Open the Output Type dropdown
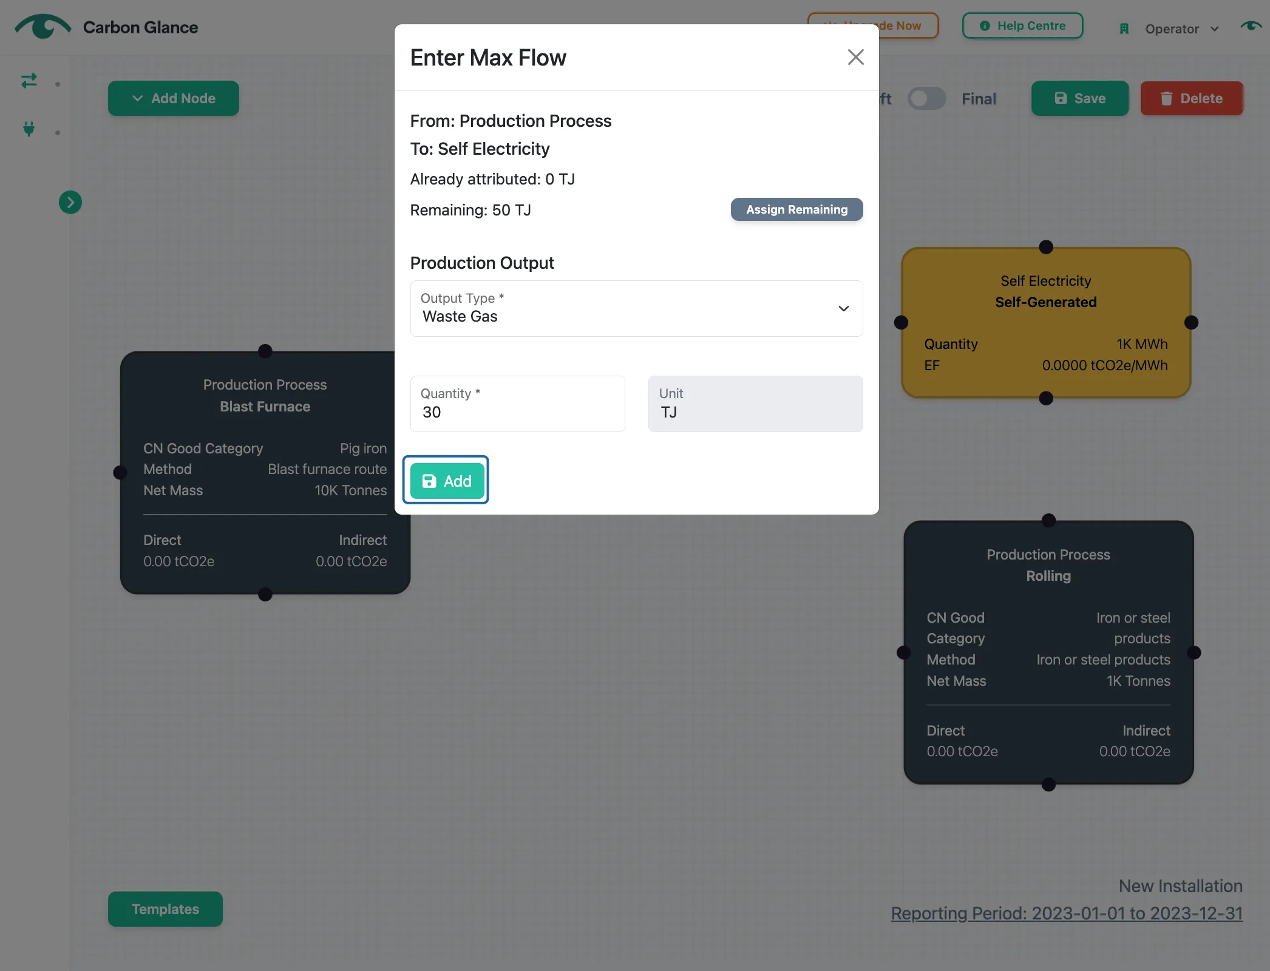1270x971 pixels. [x=636, y=308]
